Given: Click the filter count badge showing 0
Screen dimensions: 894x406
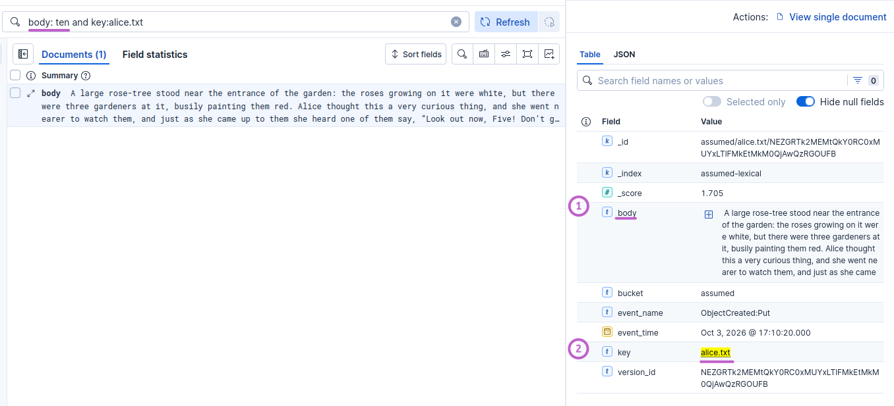Looking at the screenshot, I should [x=873, y=80].
